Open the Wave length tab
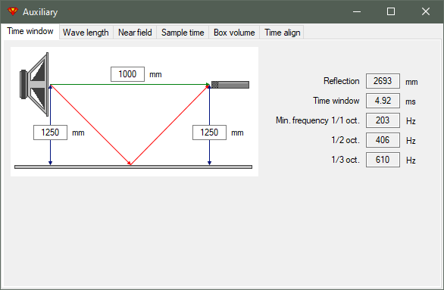Image resolution: width=444 pixels, height=290 pixels. click(86, 33)
